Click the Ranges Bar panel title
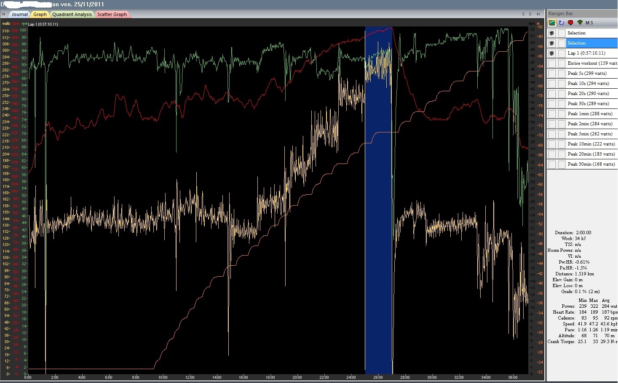The image size is (618, 383). click(561, 14)
